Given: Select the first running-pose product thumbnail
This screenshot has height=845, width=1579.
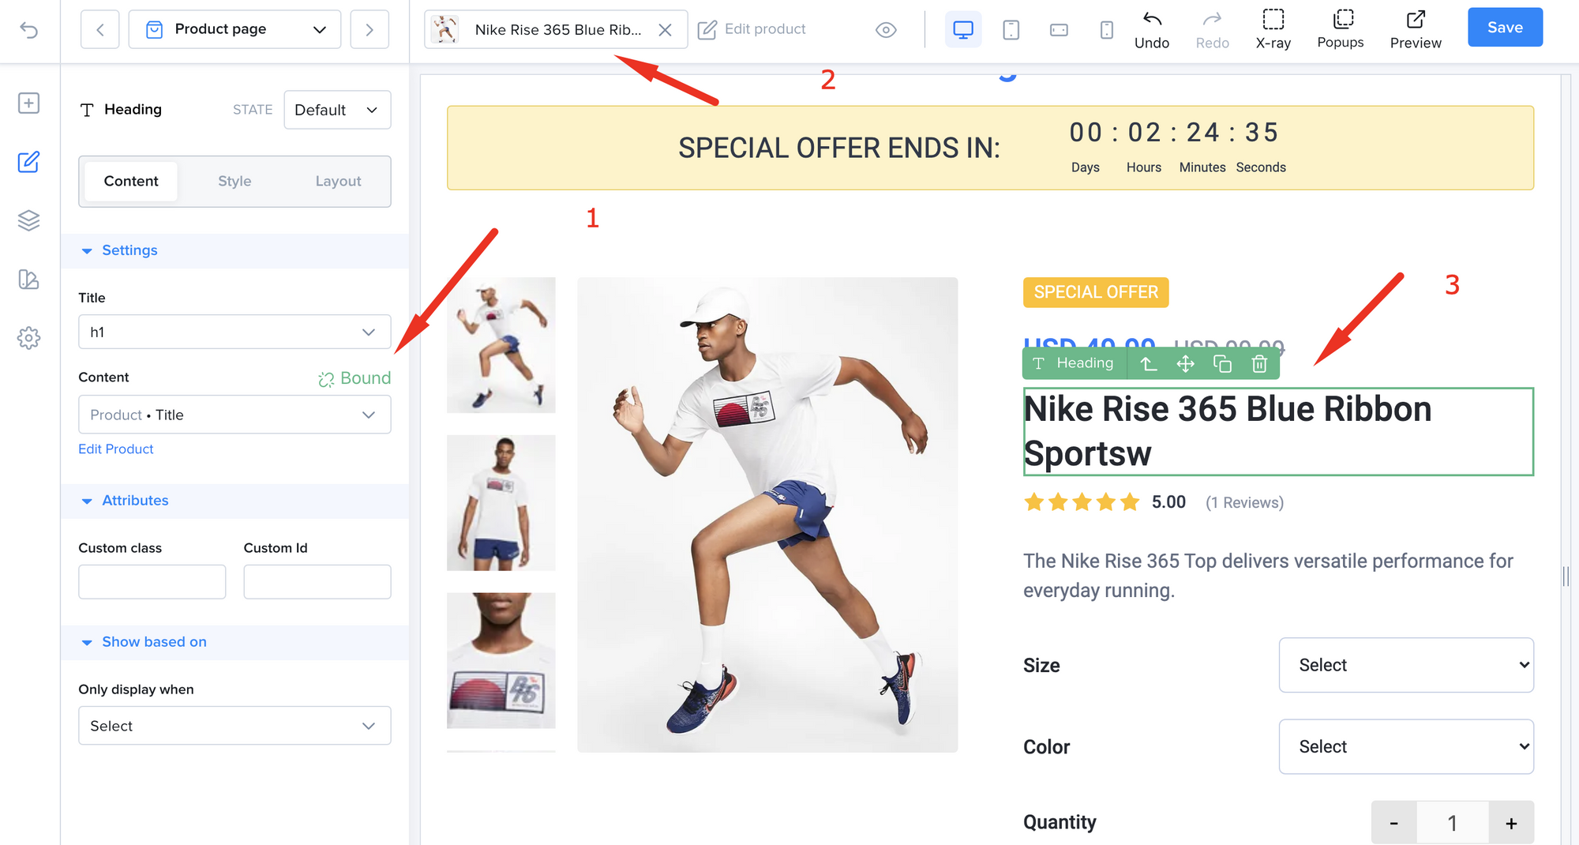Looking at the screenshot, I should point(501,345).
